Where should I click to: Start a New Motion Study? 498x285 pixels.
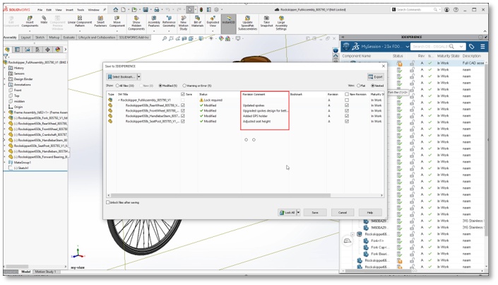click(183, 23)
